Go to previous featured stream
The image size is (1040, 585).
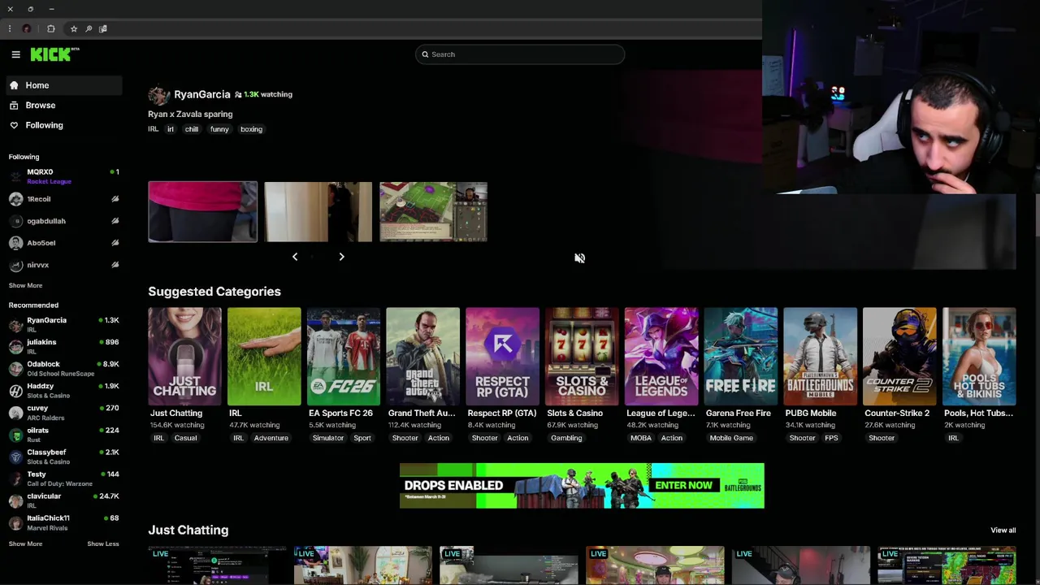tap(295, 257)
